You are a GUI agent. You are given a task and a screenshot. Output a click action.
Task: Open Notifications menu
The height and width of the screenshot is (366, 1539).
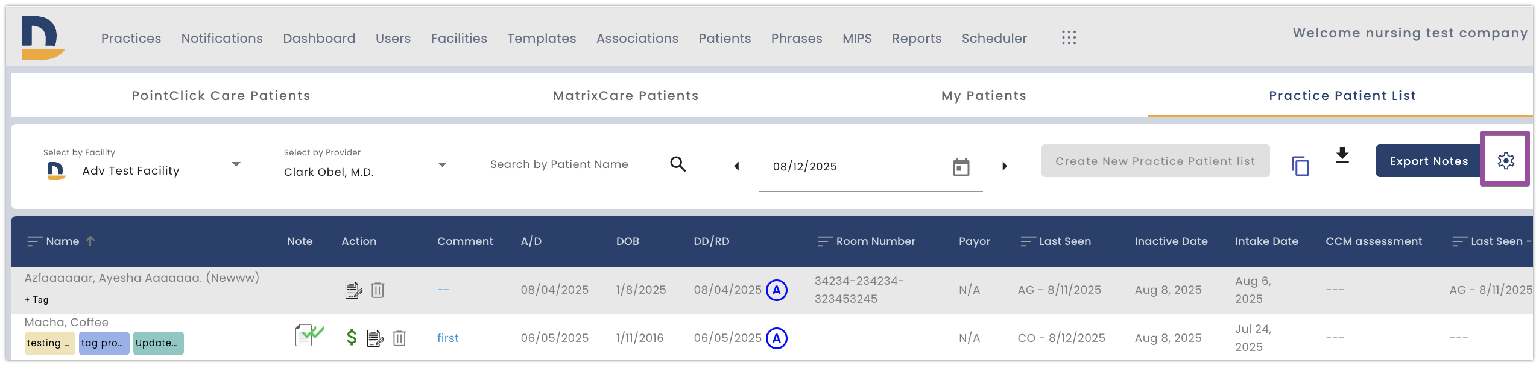coord(222,39)
